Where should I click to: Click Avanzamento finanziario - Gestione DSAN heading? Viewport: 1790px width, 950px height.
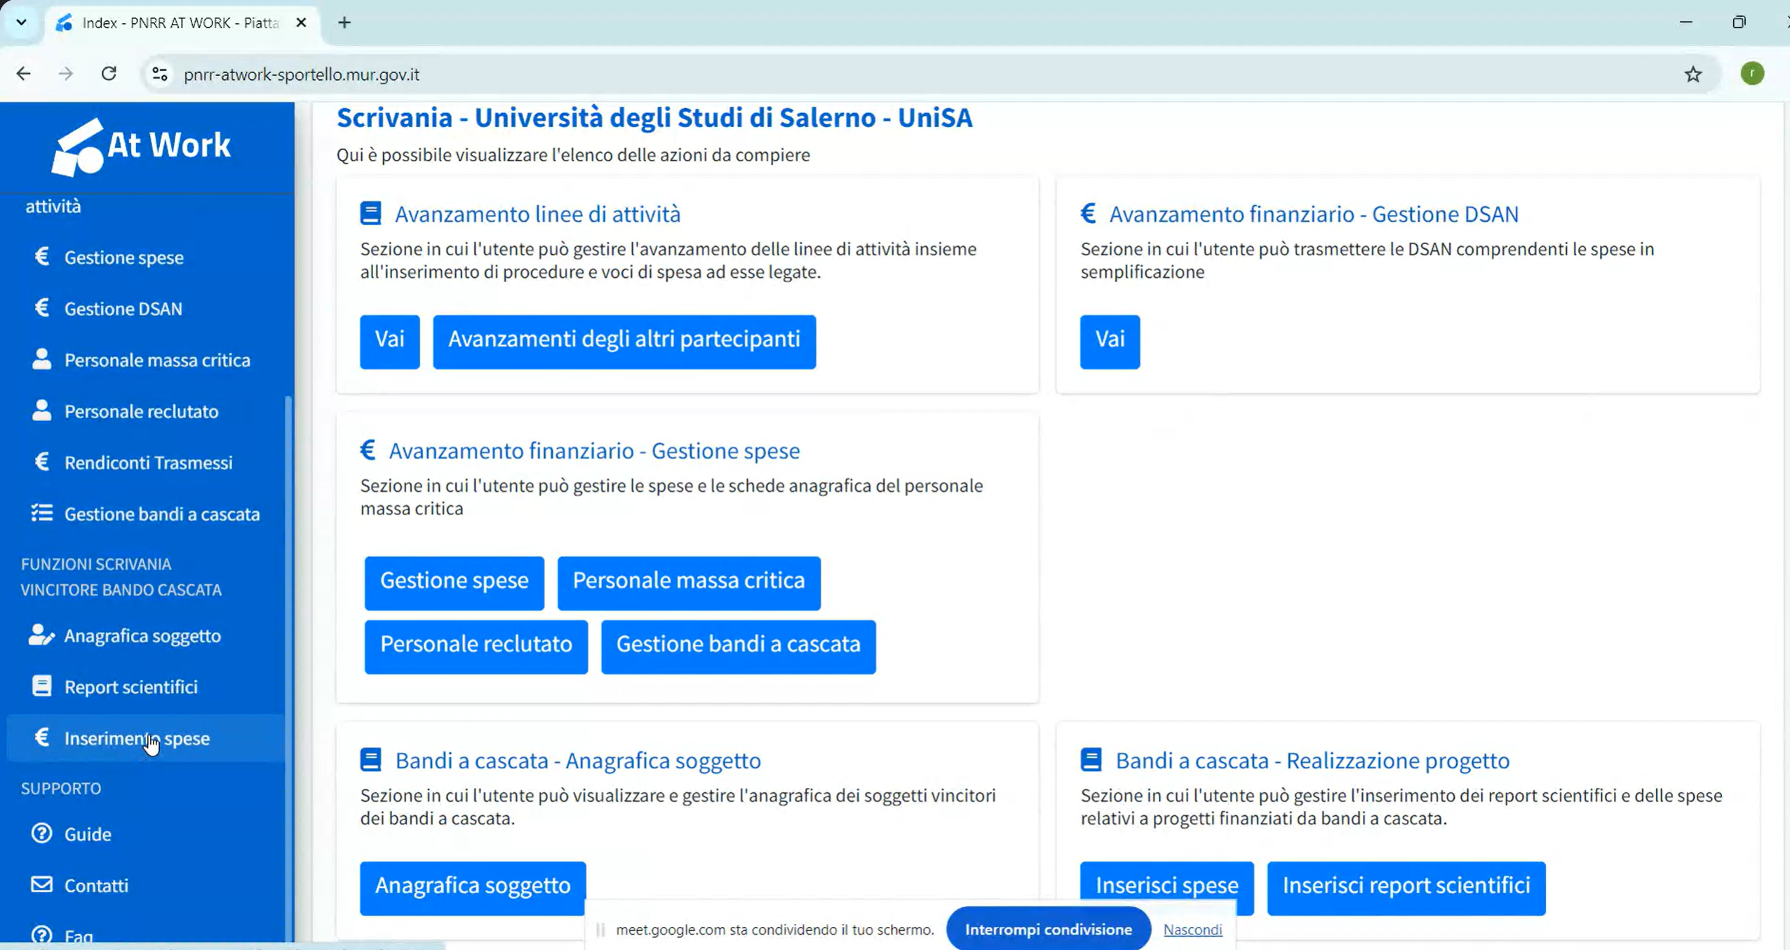[1314, 213]
